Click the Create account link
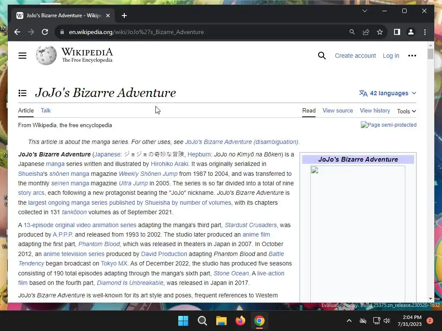 (355, 56)
